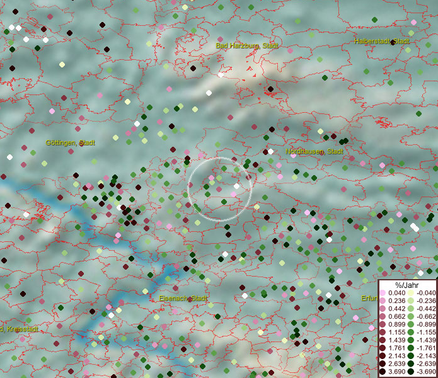Click the 2.639 legend value
The width and height of the screenshot is (438, 378).
pos(396,364)
